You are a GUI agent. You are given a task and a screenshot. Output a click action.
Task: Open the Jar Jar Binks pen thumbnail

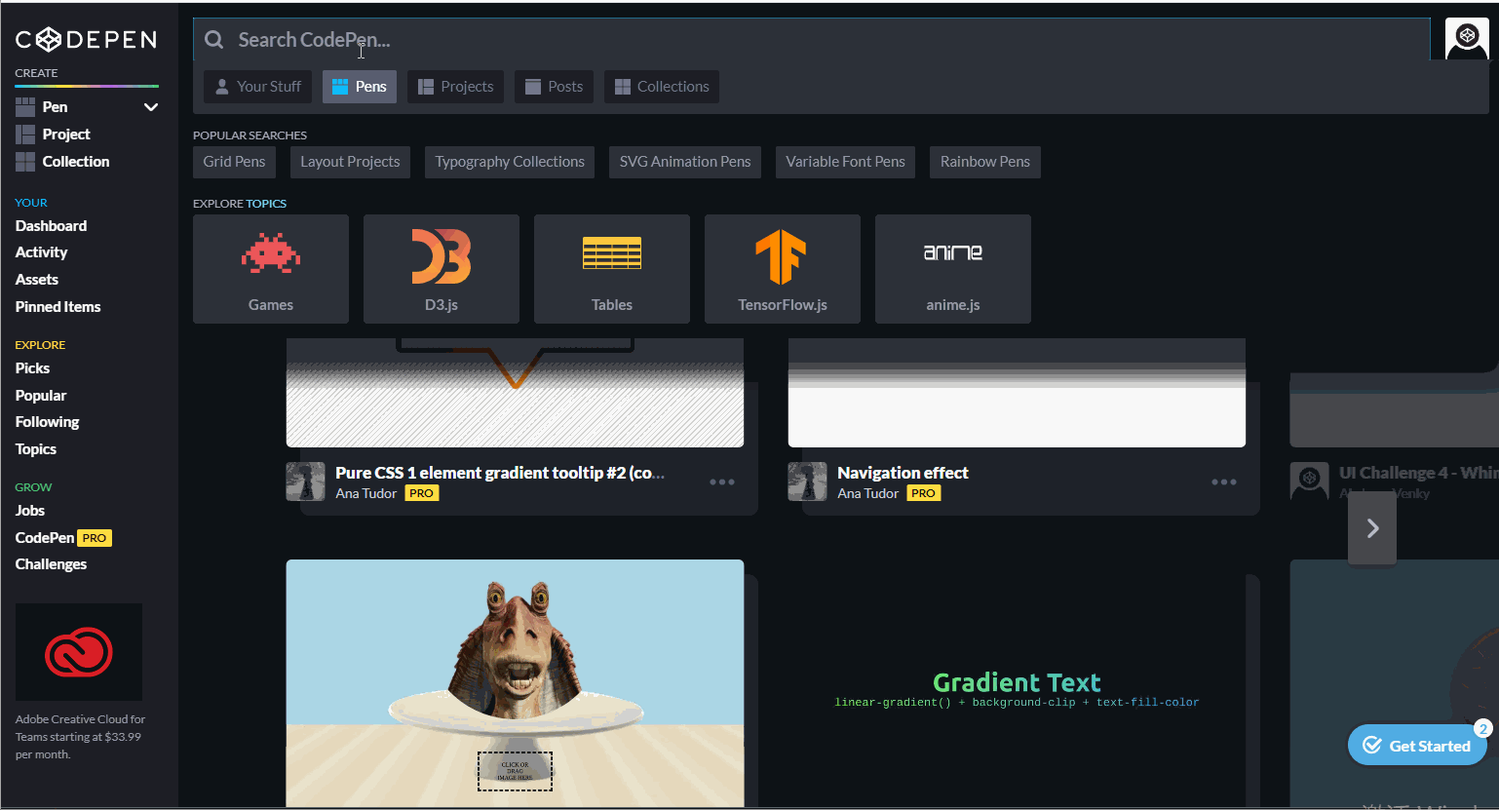coord(515,682)
